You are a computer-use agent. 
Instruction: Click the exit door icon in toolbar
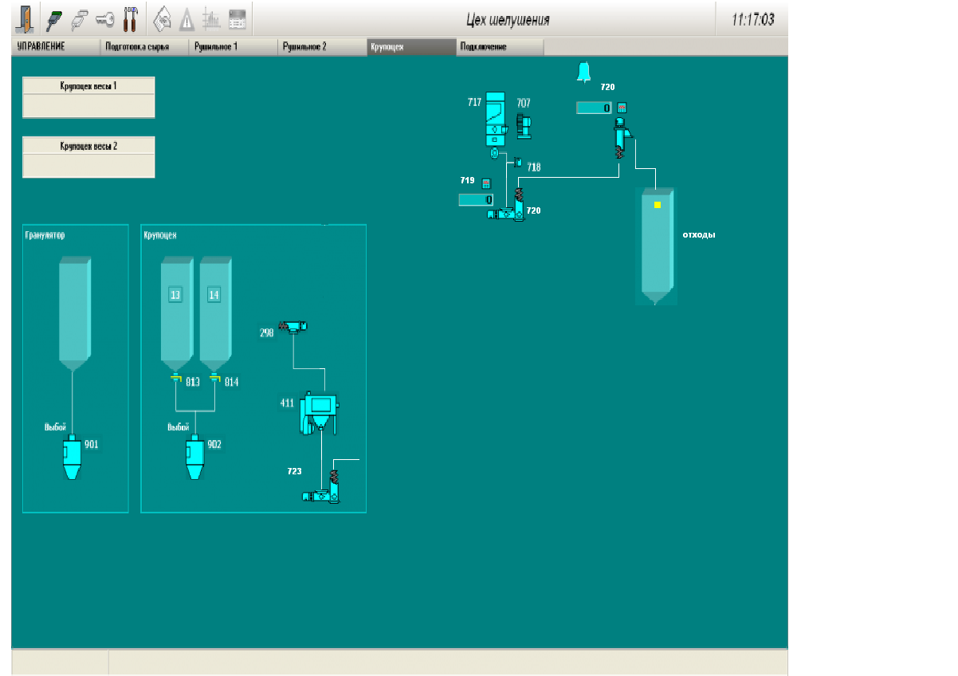26,18
